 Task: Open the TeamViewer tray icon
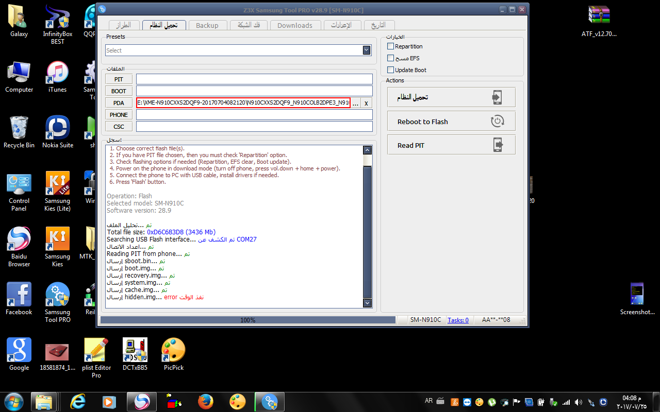[x=467, y=402]
